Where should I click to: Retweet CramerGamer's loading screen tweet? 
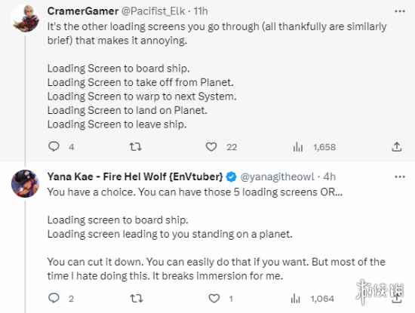pos(136,146)
